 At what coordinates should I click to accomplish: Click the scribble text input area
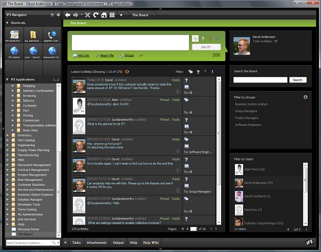coord(130,43)
